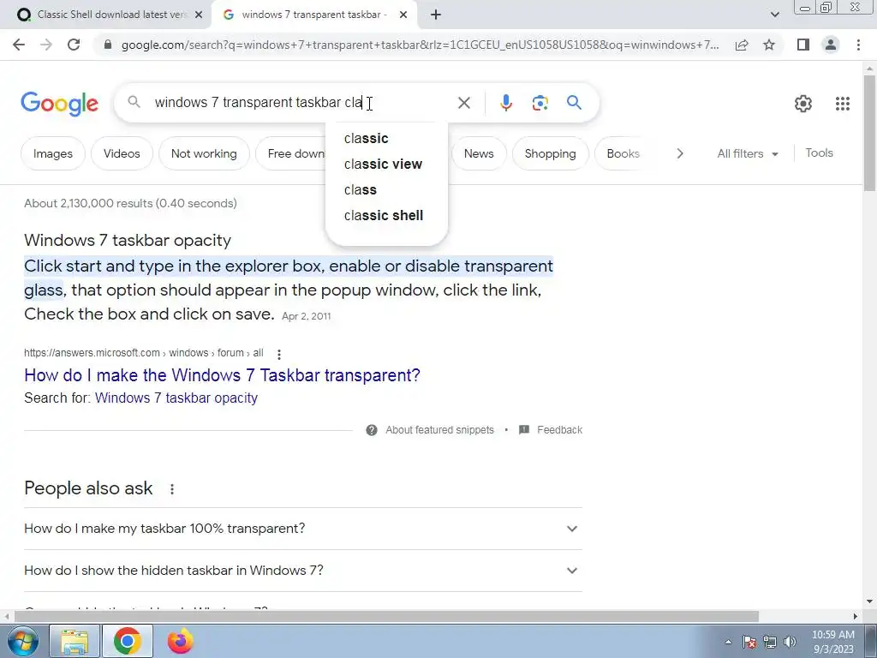Image resolution: width=877 pixels, height=658 pixels.
Task: Select the Shopping filter chip
Action: (550, 153)
